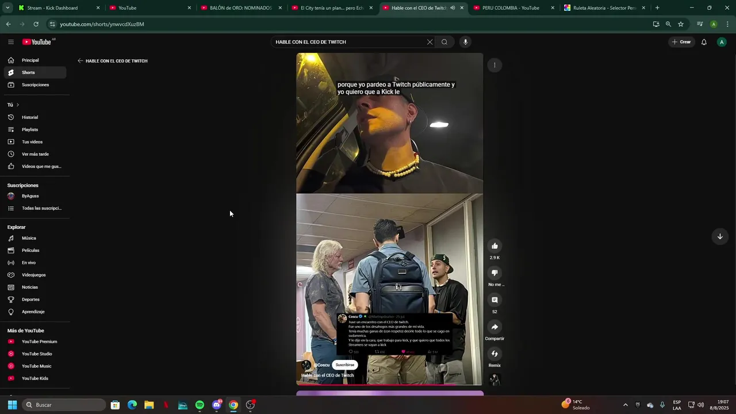Image resolution: width=736 pixels, height=414 pixels.
Task: Open Ver más tarde in the sidebar
Action: click(34, 154)
